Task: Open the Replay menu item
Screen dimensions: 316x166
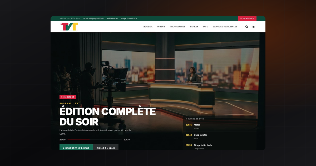Action: tap(194, 27)
